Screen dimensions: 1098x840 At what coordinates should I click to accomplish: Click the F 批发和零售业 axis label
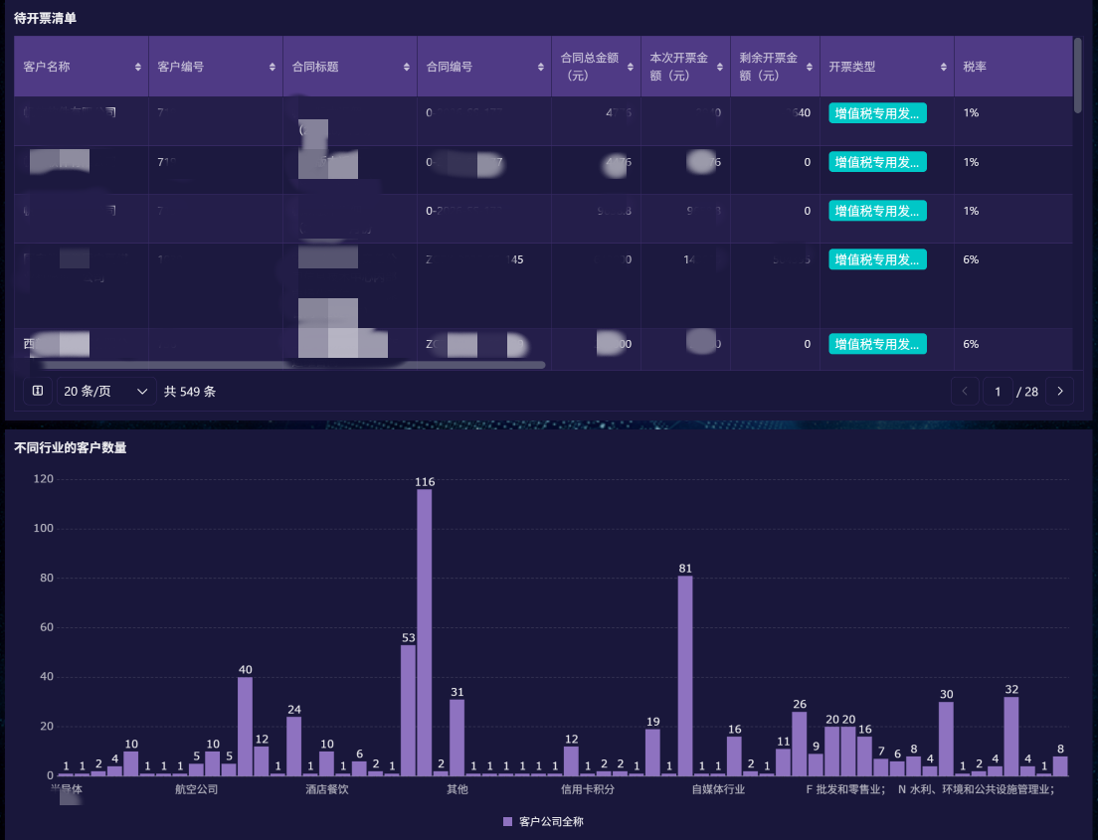[846, 789]
